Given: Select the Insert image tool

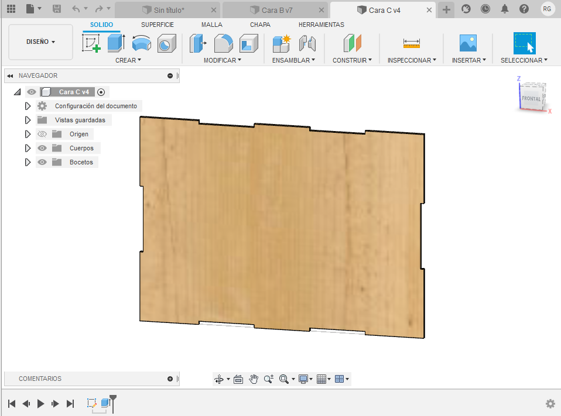Looking at the screenshot, I should (468, 44).
